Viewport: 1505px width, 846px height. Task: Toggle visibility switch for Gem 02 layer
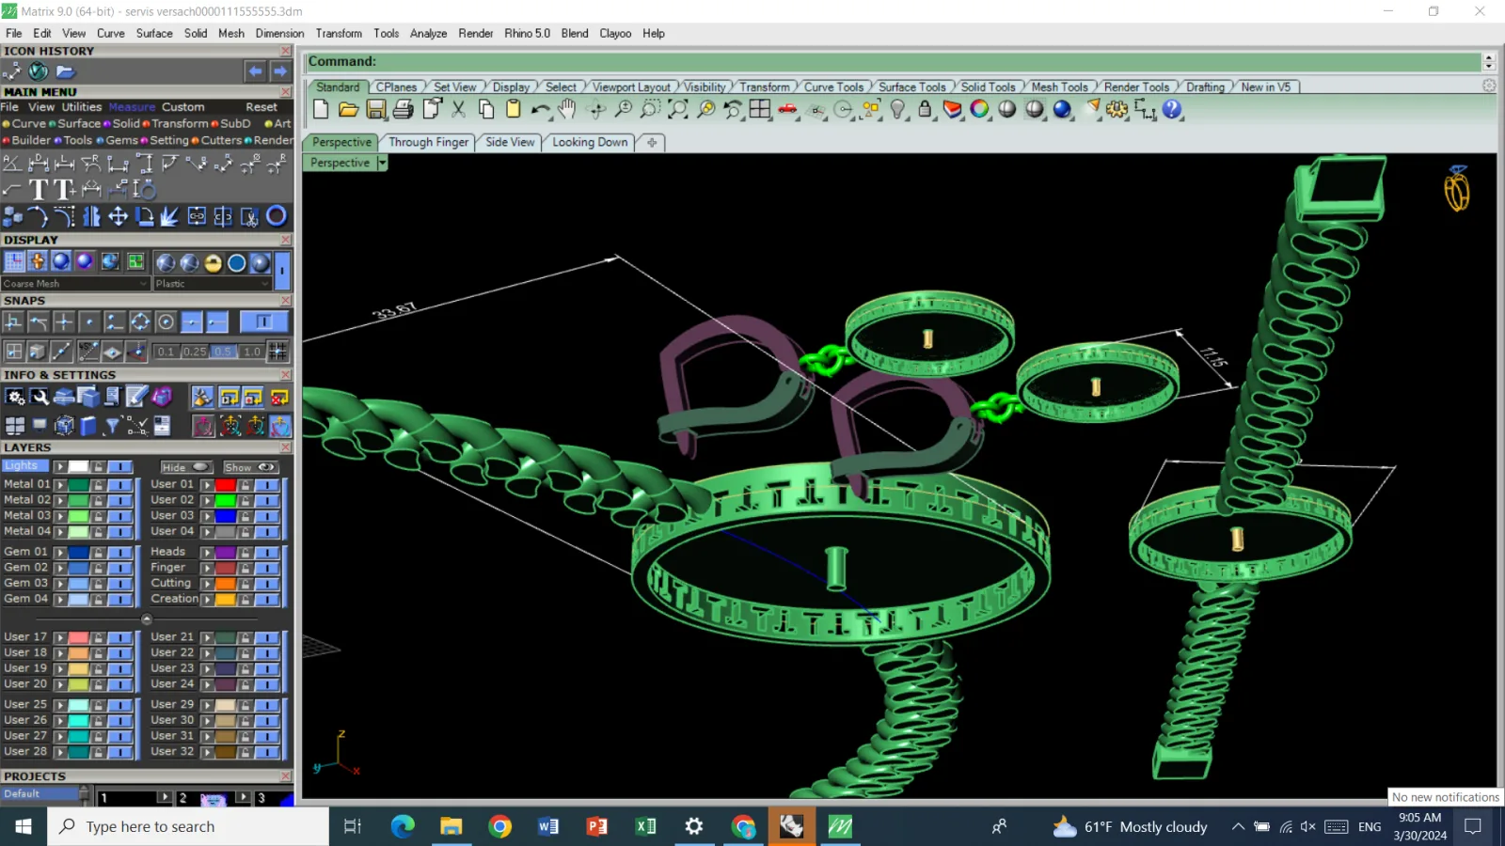[119, 568]
